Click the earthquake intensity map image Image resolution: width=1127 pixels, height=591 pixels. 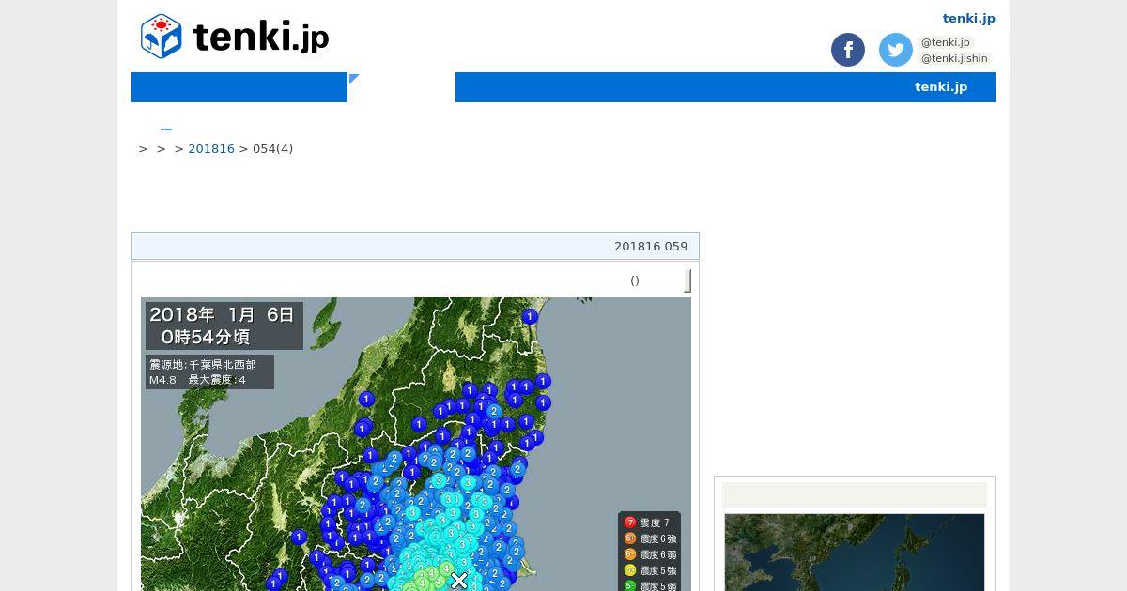(x=416, y=445)
